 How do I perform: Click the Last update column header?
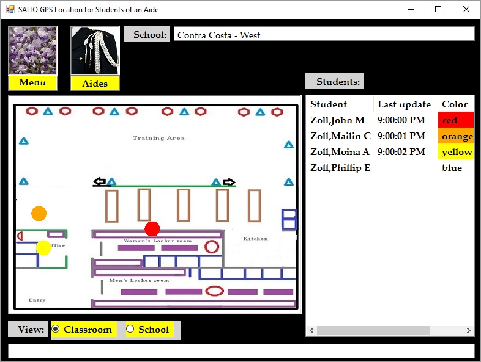click(405, 104)
